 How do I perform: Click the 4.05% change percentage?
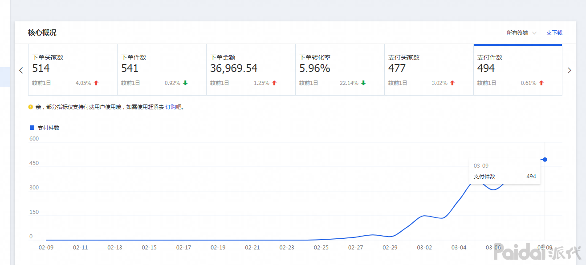pyautogui.click(x=83, y=83)
